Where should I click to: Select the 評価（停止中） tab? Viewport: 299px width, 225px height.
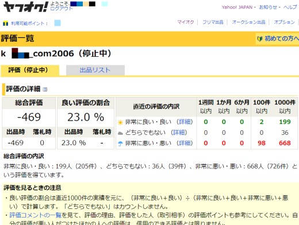[x=30, y=71]
